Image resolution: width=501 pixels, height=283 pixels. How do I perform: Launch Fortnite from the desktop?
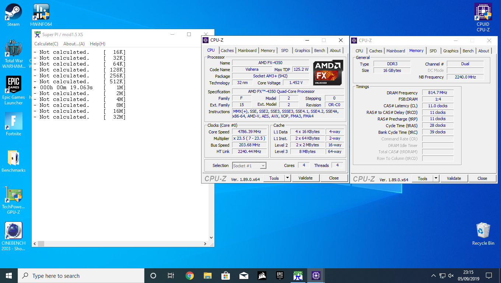[14, 124]
